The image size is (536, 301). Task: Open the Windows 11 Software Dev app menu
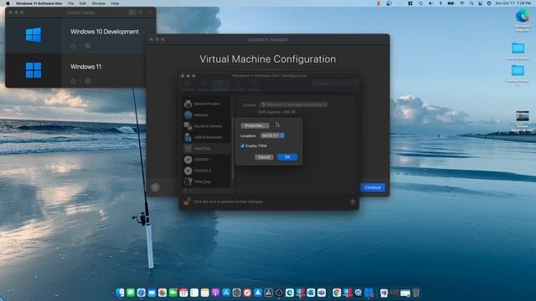coord(39,3)
